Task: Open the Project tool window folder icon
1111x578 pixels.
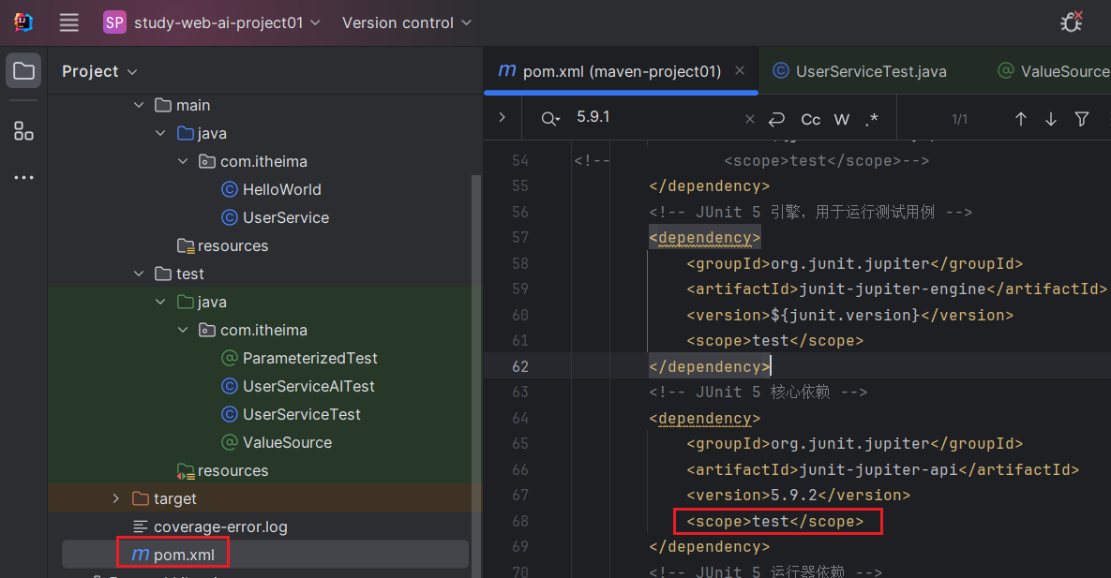Action: [23, 71]
